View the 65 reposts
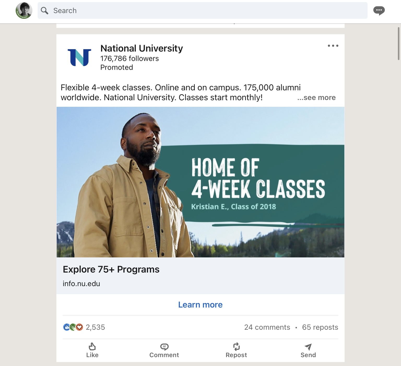The image size is (401, 366). coord(320,327)
